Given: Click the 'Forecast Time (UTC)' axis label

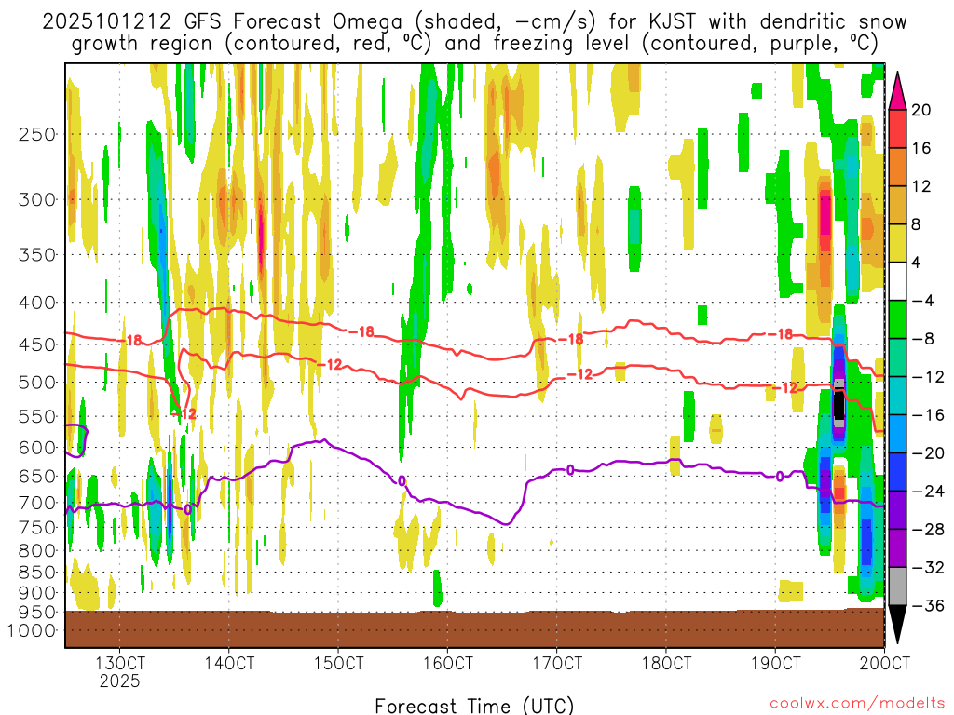Looking at the screenshot, I should pos(474,706).
